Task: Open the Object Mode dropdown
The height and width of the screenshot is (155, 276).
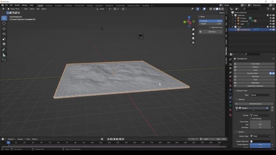Action: pos(15,9)
